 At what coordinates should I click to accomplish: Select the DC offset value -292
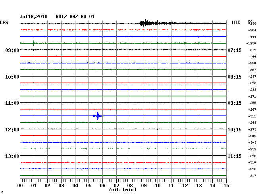252,149
